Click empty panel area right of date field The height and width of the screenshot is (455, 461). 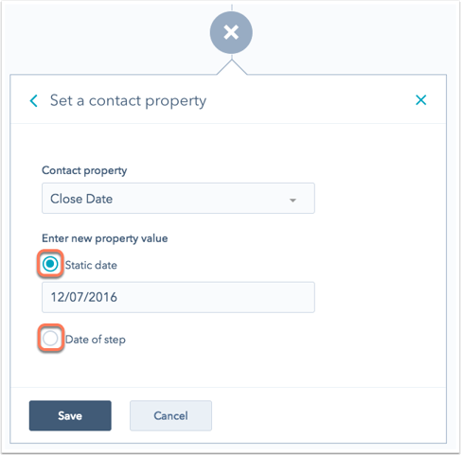tap(379, 297)
